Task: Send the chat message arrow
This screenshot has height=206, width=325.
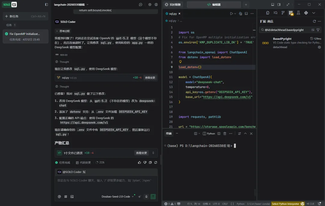Action: tap(153, 196)
